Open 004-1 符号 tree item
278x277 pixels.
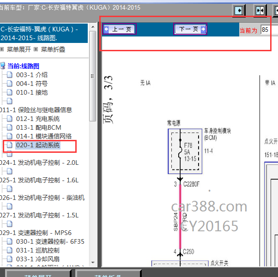click(32, 84)
